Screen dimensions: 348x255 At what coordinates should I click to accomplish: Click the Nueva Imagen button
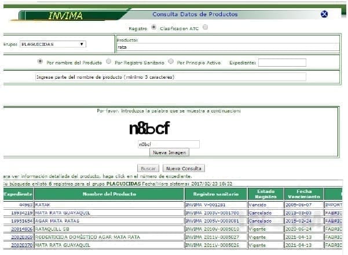[169, 152]
